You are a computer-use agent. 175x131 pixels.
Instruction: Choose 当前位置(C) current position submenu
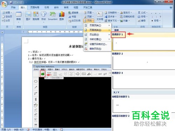click(97, 39)
